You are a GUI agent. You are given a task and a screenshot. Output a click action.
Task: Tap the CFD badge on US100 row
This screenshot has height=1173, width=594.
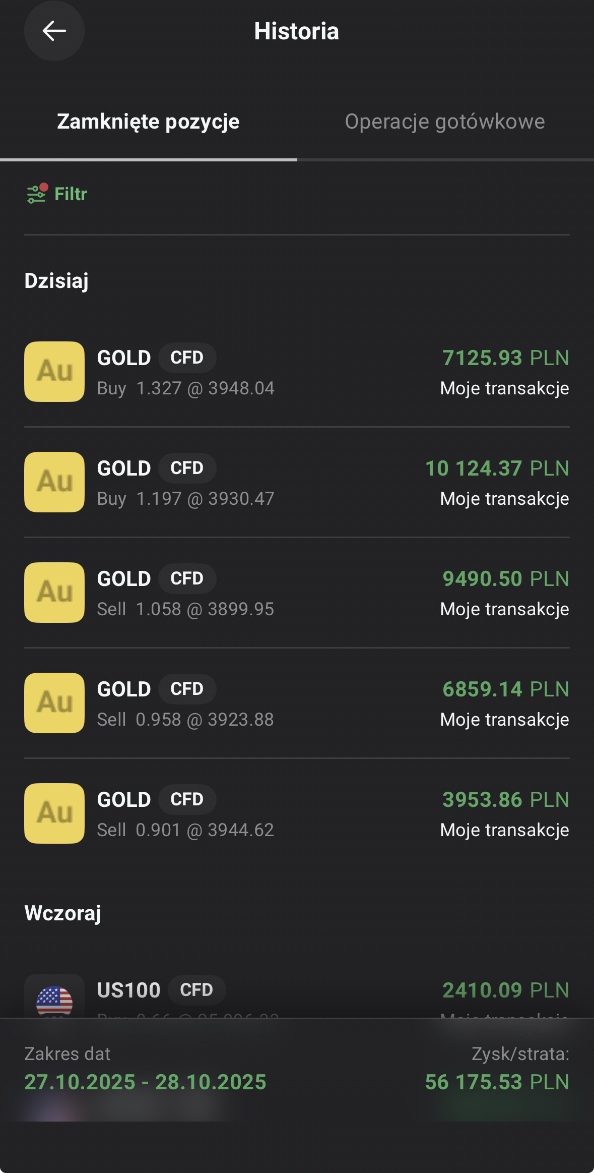click(196, 990)
